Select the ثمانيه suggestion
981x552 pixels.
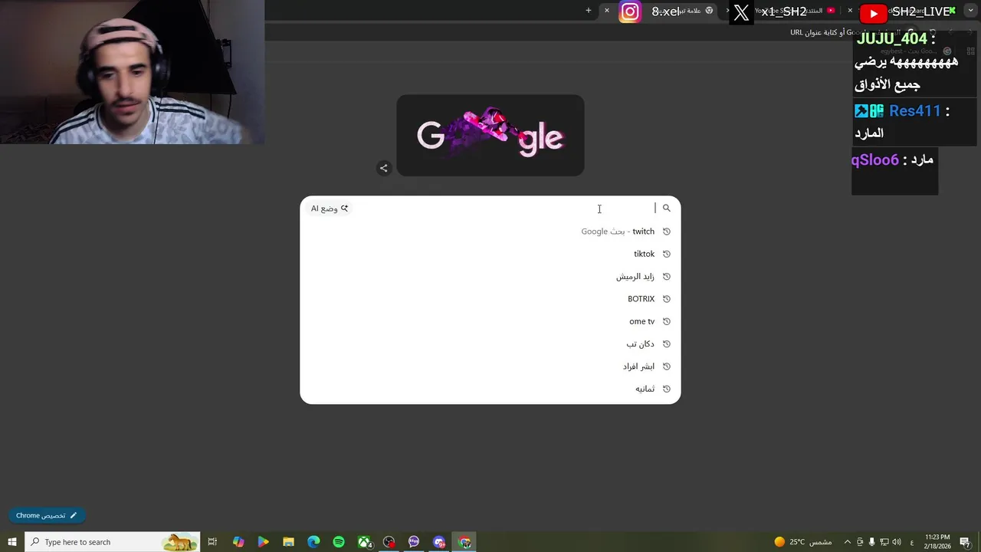[x=490, y=389]
